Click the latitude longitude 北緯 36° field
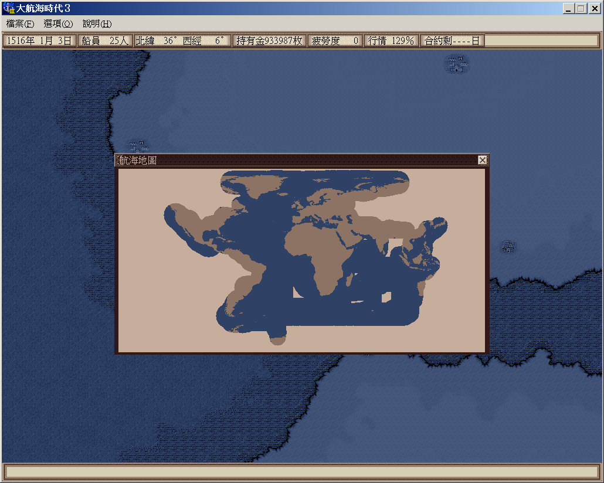The width and height of the screenshot is (604, 483). pyautogui.click(x=182, y=40)
